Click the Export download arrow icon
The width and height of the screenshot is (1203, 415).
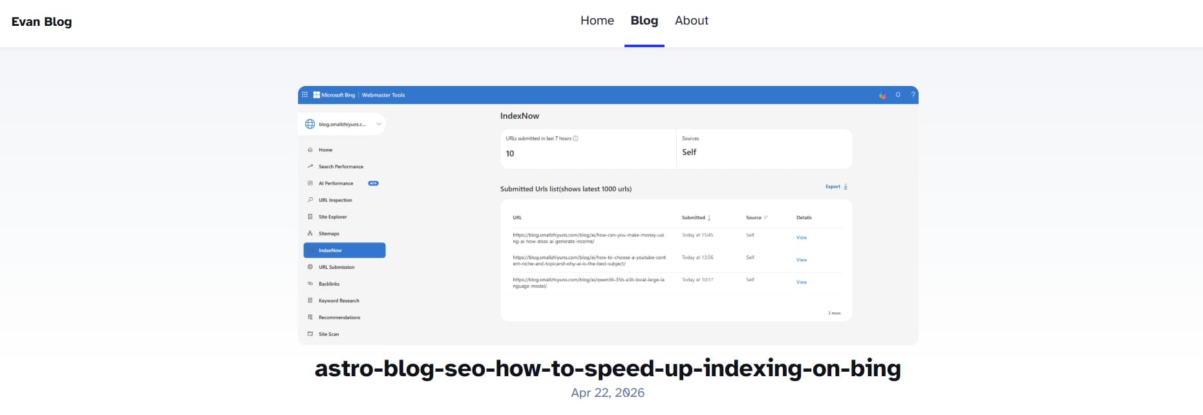pyautogui.click(x=846, y=187)
